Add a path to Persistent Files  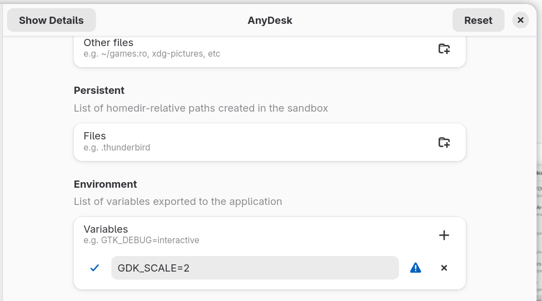tap(444, 142)
